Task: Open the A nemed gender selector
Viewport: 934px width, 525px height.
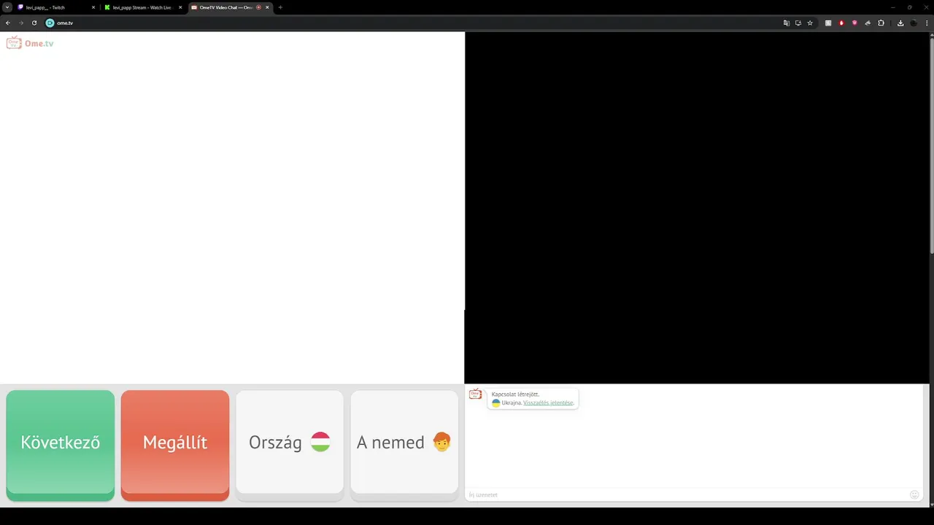Action: [x=404, y=445]
